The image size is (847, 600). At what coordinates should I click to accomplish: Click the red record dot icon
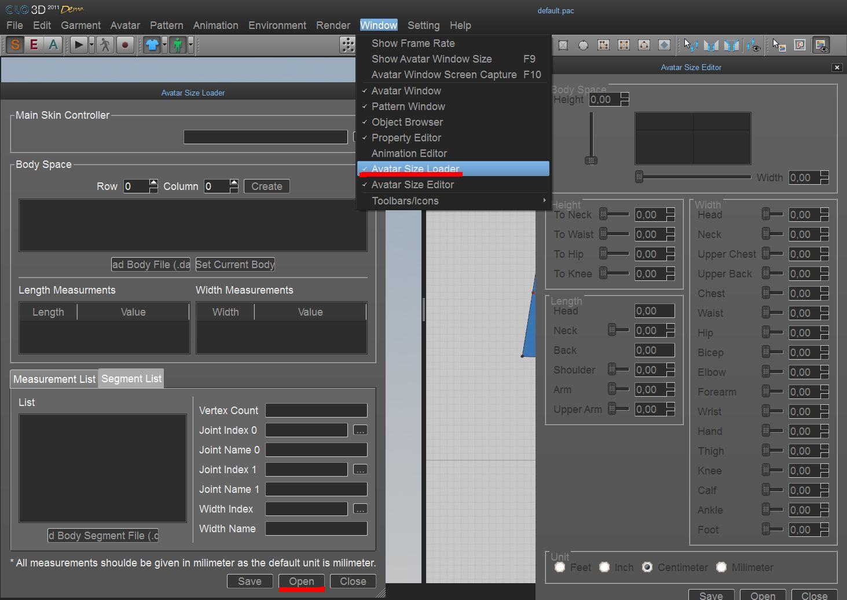point(124,45)
